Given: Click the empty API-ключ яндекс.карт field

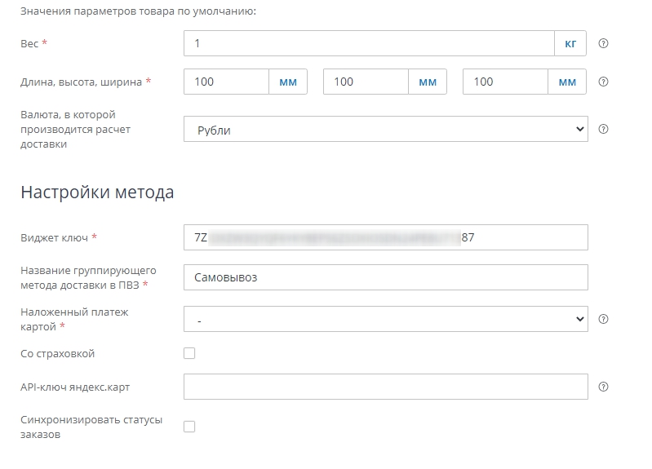Looking at the screenshot, I should [x=385, y=387].
